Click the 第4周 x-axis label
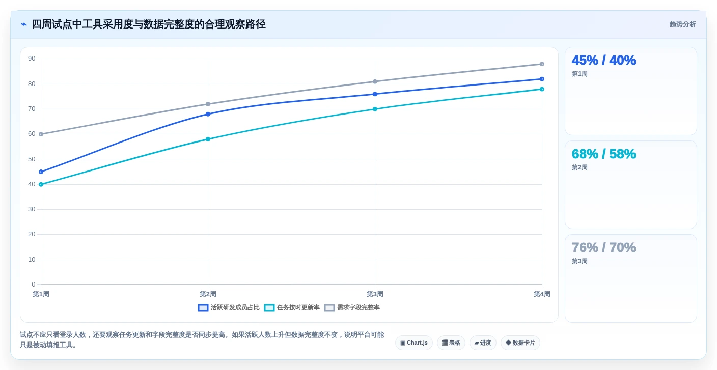The image size is (717, 370). (542, 294)
